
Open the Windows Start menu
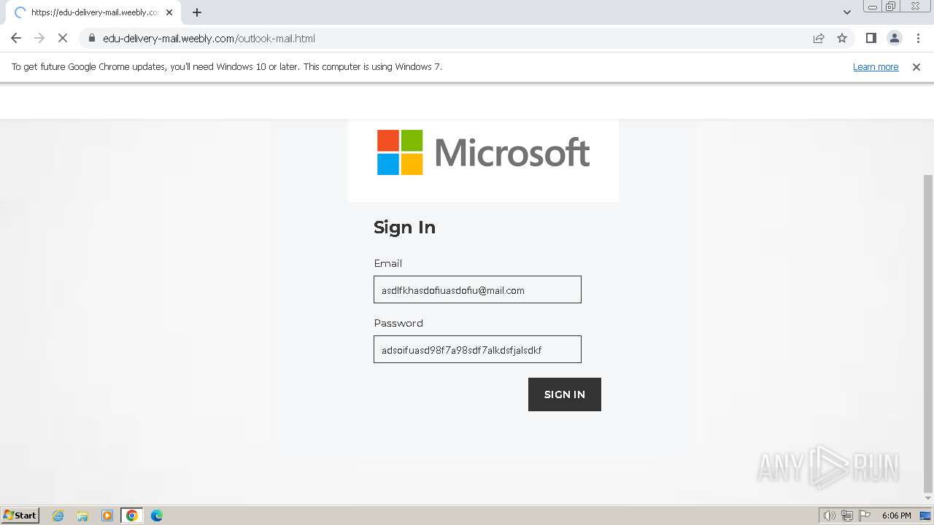tap(20, 515)
